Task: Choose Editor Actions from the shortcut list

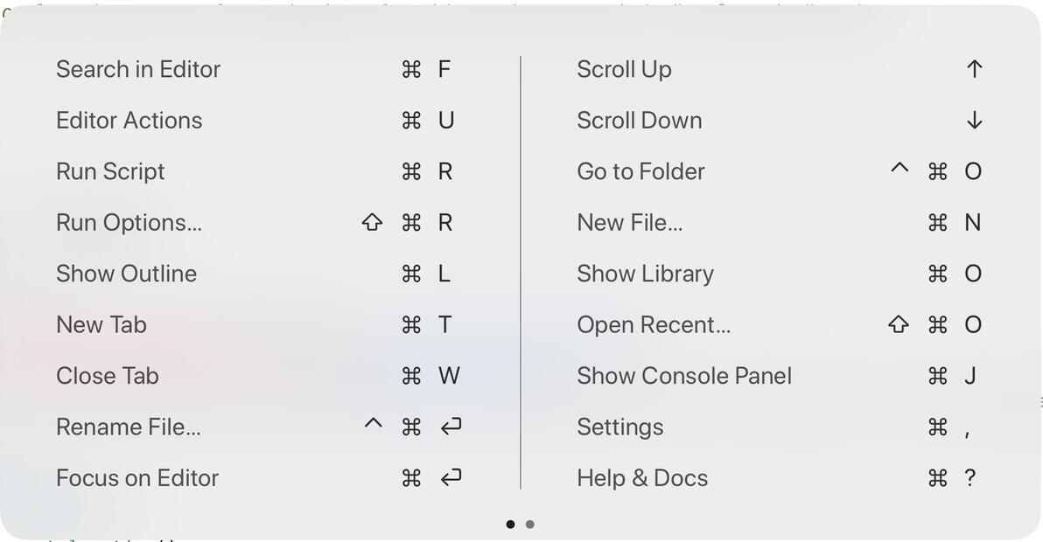Action: coord(129,121)
